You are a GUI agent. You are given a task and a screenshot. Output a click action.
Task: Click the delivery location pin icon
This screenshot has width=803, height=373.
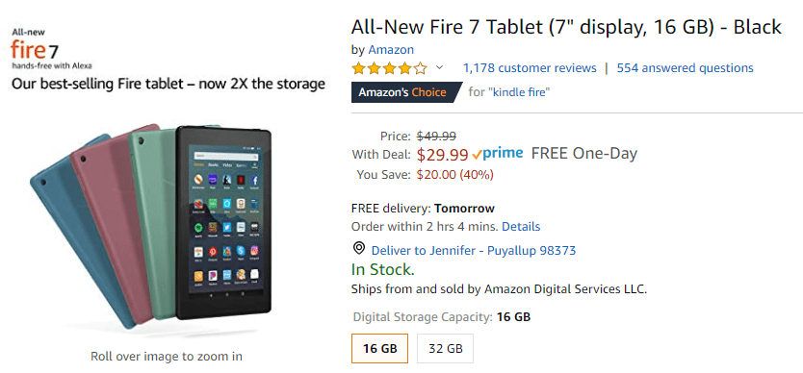pyautogui.click(x=359, y=249)
